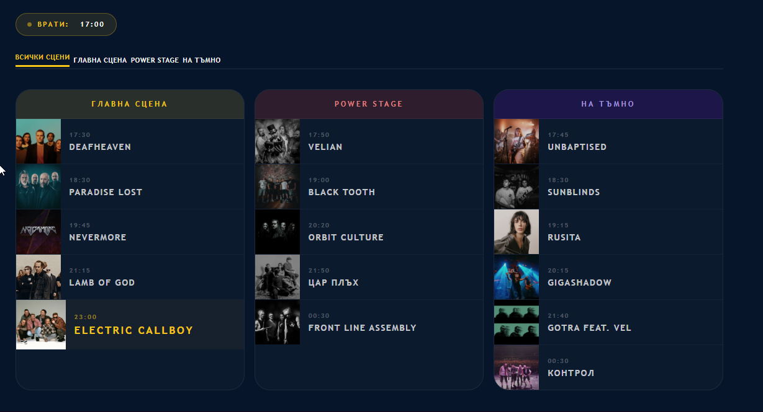Open the Nevermore logo thumbnail
This screenshot has height=412, width=763.
pos(38,232)
